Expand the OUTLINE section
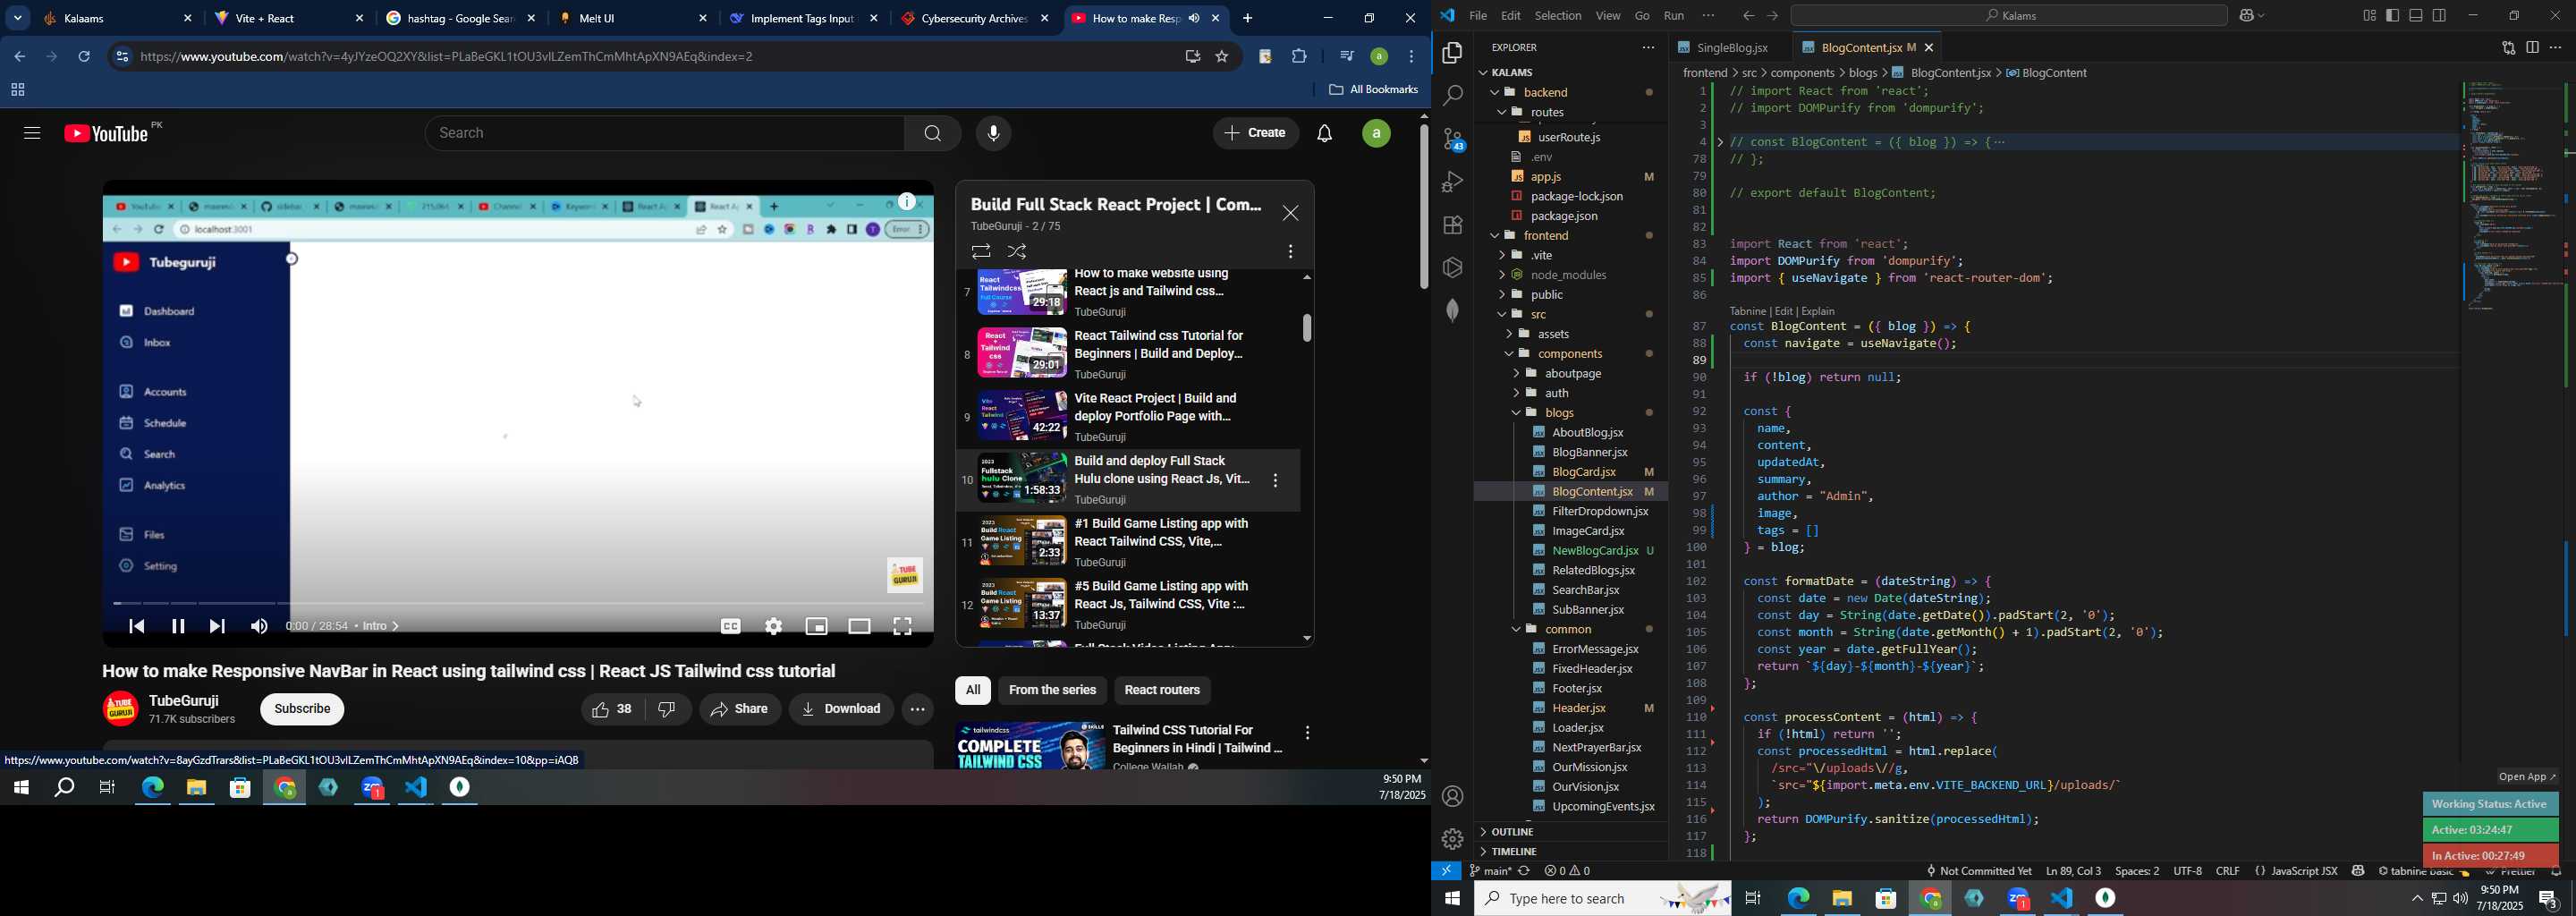Viewport: 2576px width, 916px height. coord(1570,832)
